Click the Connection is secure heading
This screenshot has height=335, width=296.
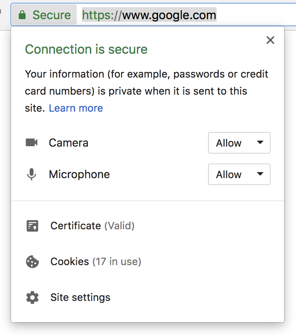(86, 49)
